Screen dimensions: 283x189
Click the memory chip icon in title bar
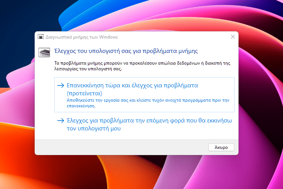[41, 37]
